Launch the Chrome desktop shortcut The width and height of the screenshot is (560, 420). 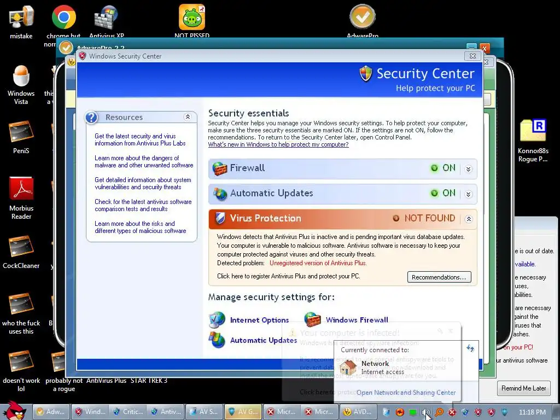tap(63, 21)
